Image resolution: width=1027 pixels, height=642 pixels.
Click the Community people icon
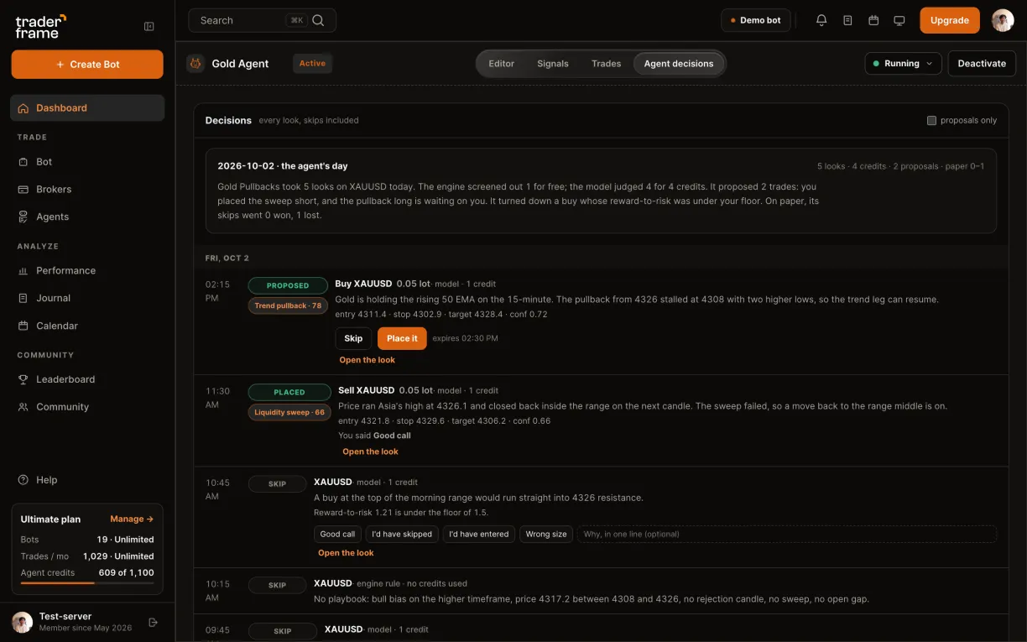[x=23, y=407]
